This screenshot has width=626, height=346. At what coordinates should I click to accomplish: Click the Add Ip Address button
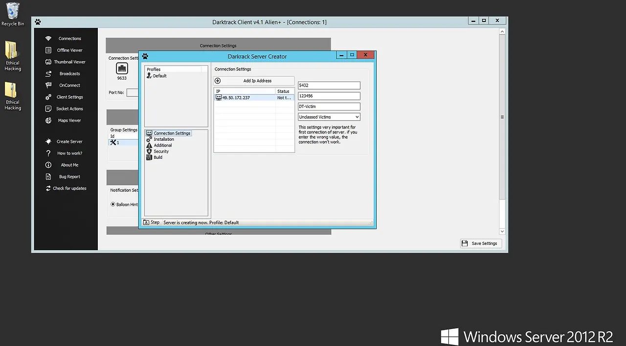[254, 81]
